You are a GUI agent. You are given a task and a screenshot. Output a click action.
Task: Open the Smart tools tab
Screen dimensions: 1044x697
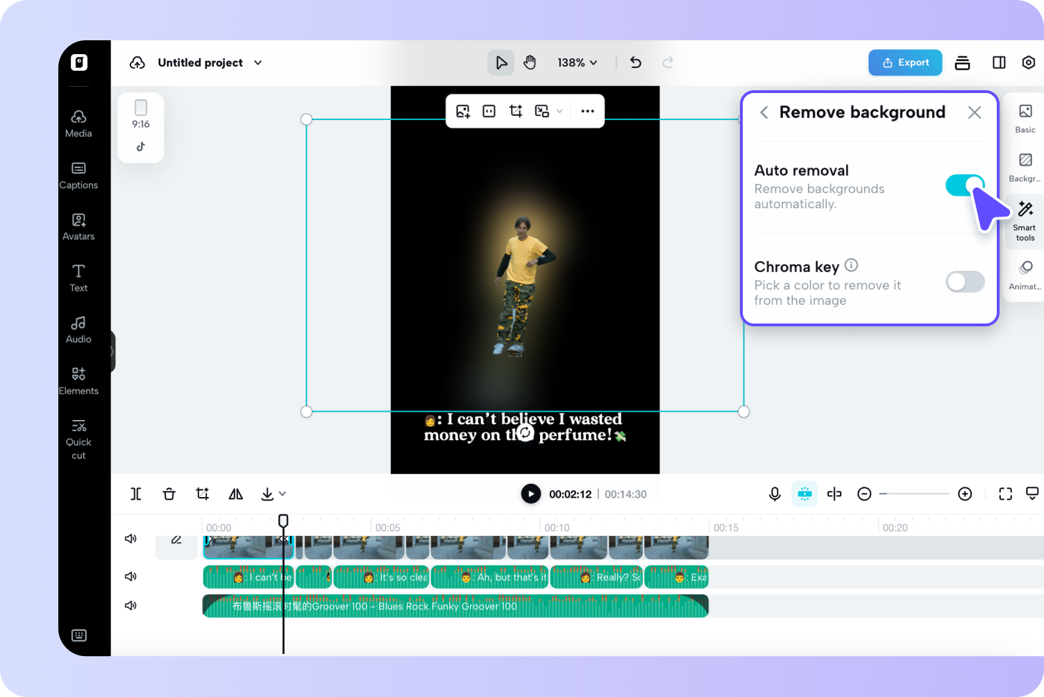pos(1025,221)
